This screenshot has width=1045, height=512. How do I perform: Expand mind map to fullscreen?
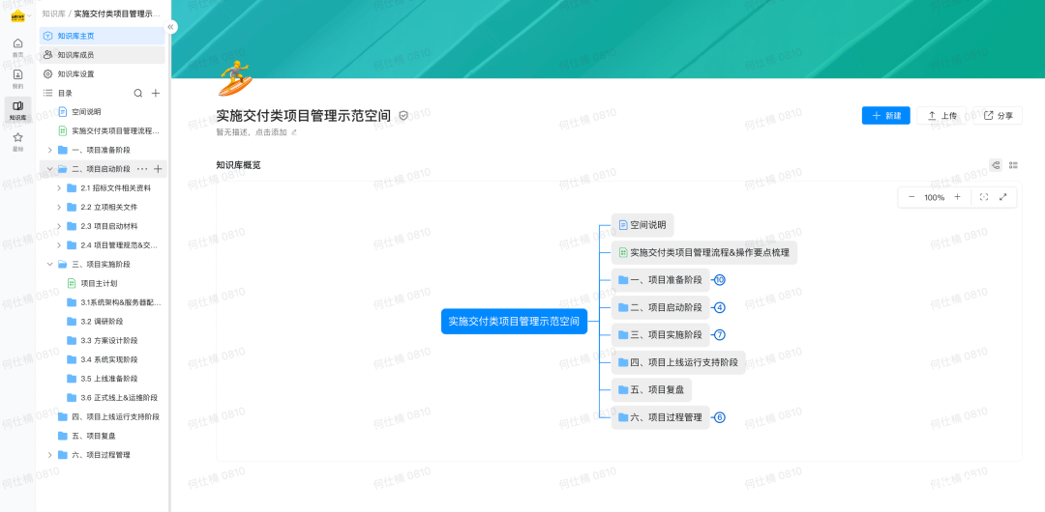[1003, 197]
